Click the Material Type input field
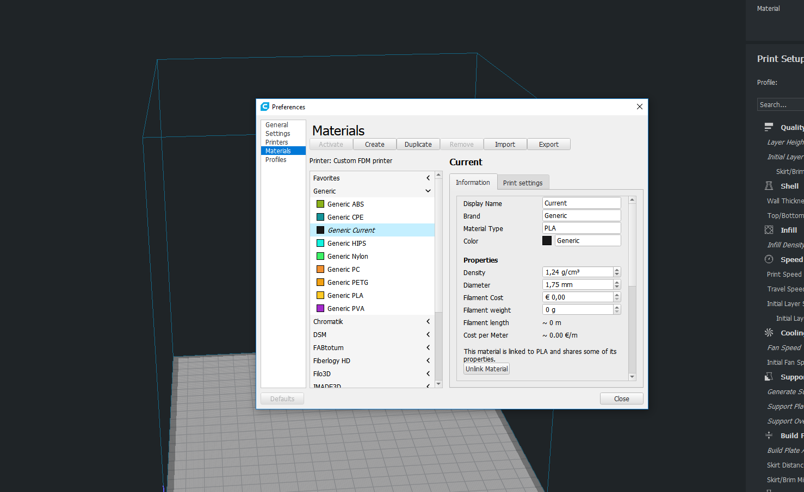 click(x=582, y=228)
